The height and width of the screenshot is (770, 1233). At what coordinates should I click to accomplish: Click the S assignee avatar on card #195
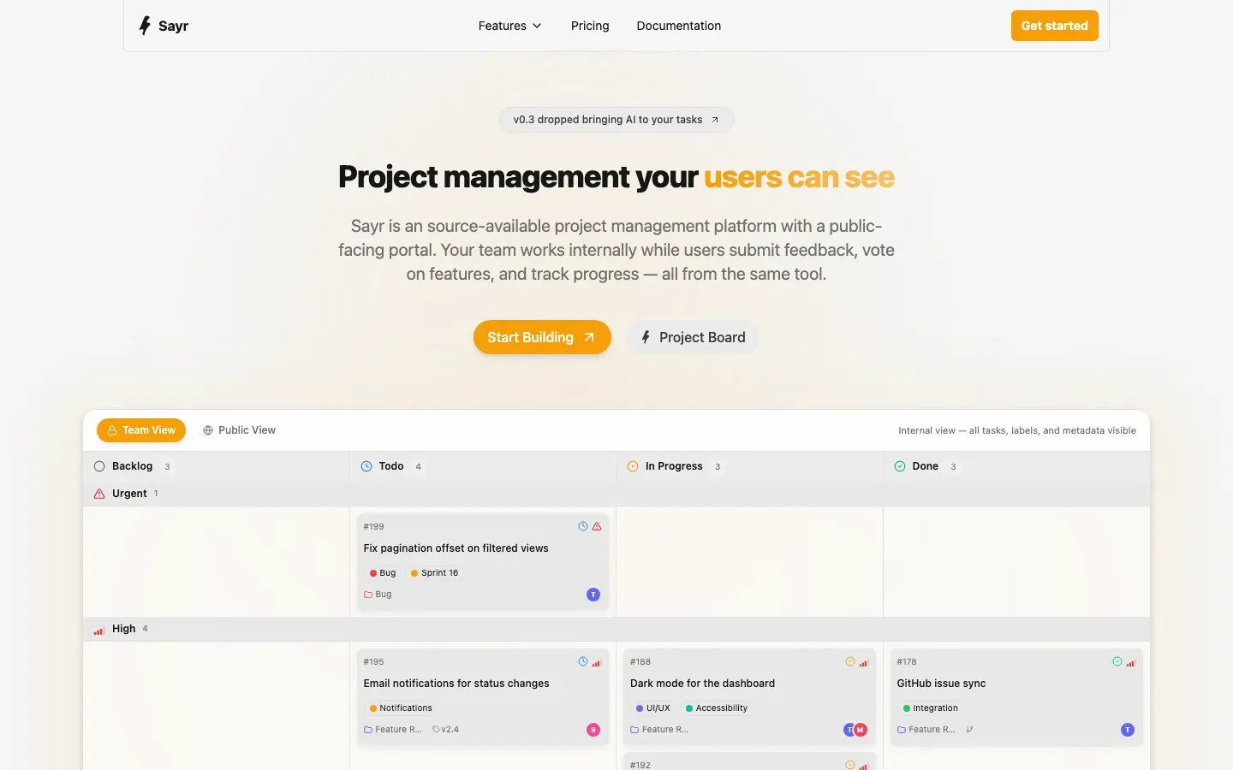tap(593, 730)
